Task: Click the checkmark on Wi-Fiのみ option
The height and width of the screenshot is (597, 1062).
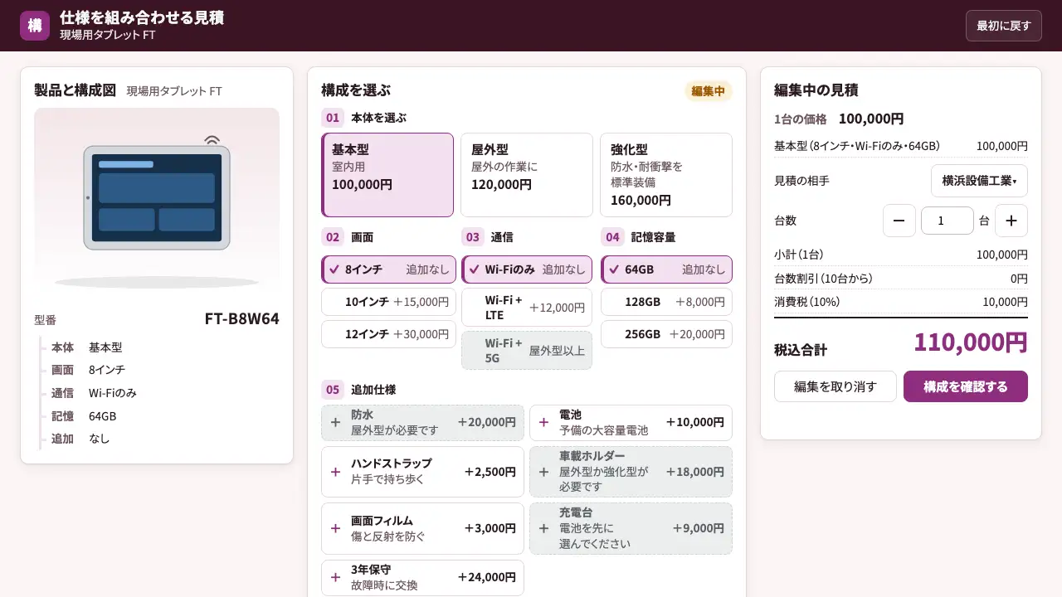Action: (474, 269)
